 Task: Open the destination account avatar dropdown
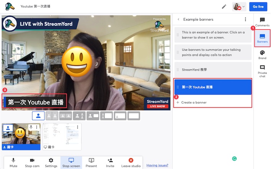pos(239,7)
